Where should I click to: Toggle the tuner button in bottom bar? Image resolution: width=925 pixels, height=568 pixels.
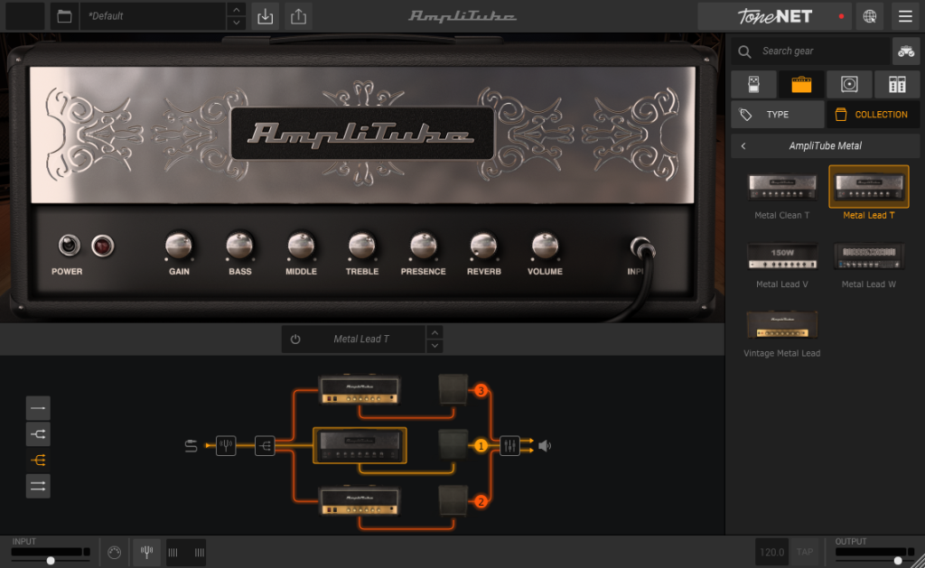[x=145, y=552]
